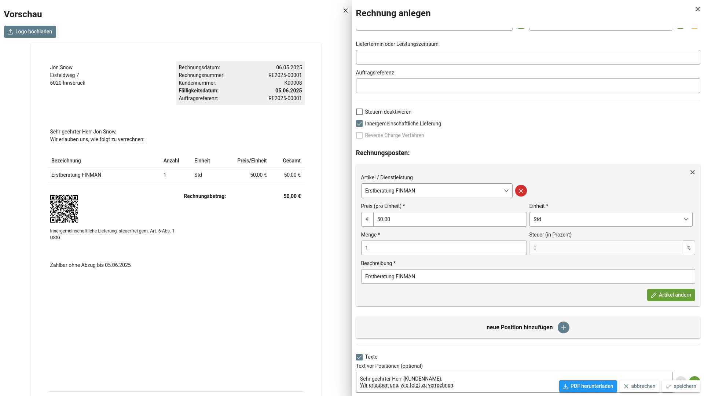Click Erstberatung FINMAN row in preview table

pyautogui.click(x=176, y=175)
